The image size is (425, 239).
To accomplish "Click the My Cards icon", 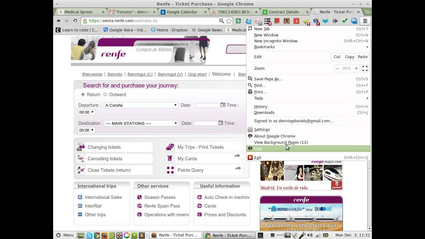I will point(170,158).
